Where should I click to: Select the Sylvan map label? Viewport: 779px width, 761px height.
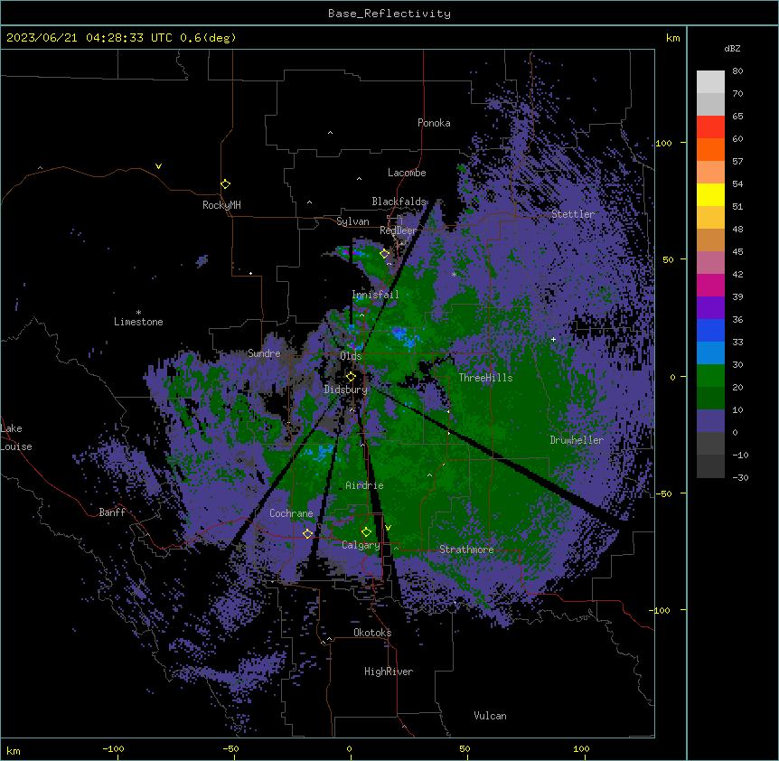352,221
